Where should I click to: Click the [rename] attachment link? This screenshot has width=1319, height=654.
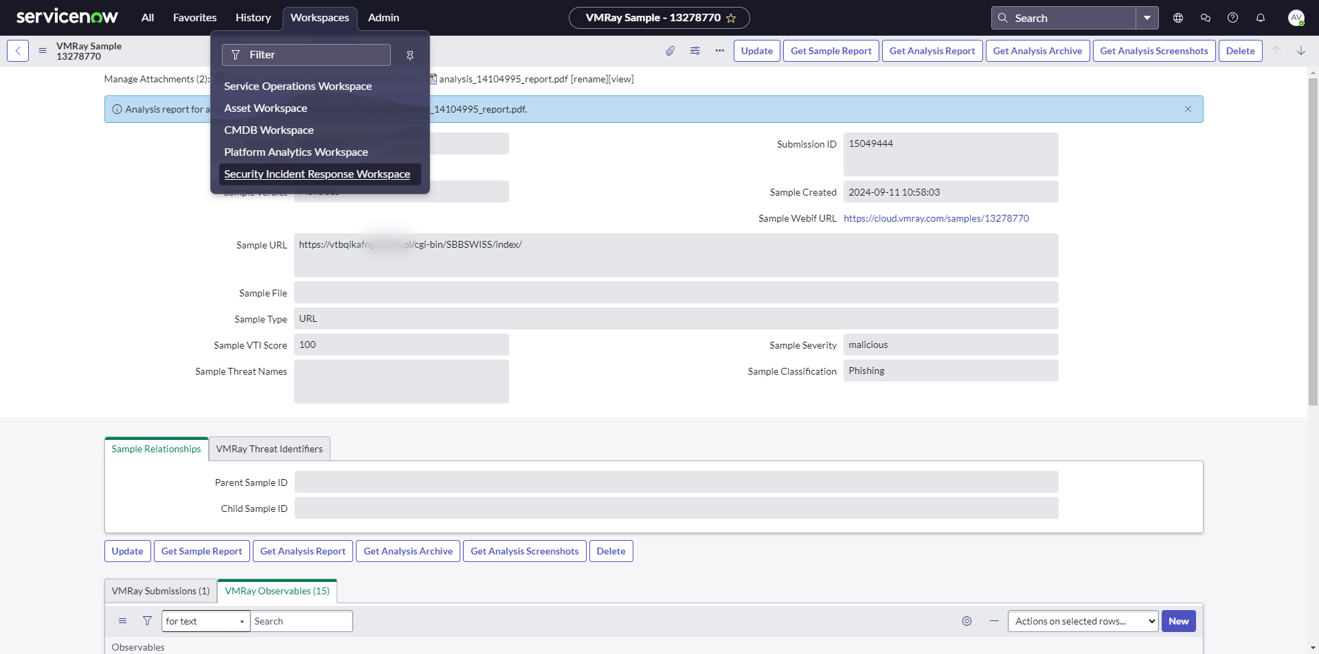[x=589, y=79]
